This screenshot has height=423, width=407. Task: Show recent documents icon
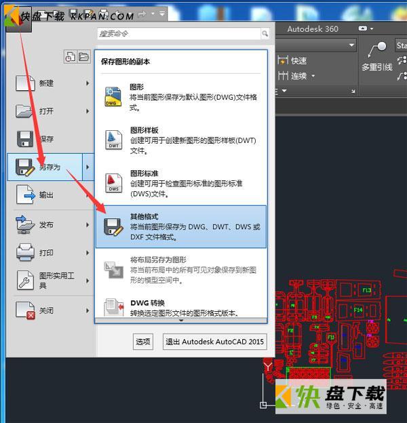click(x=70, y=57)
